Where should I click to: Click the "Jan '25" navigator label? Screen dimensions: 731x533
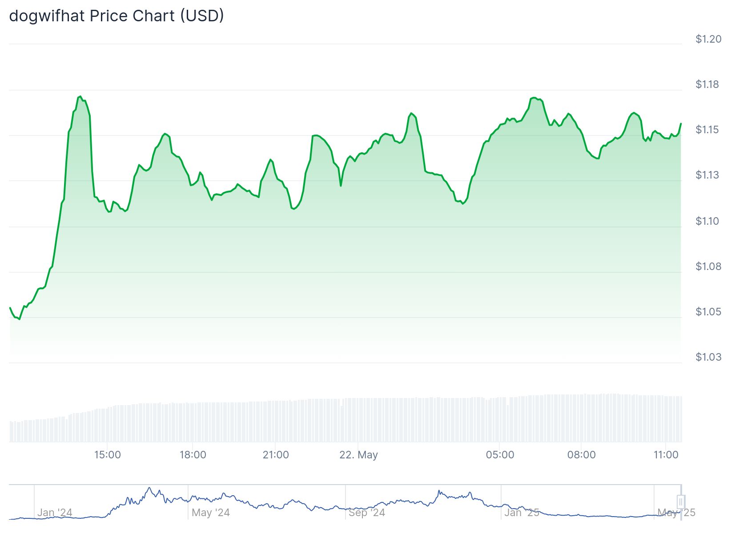522,513
